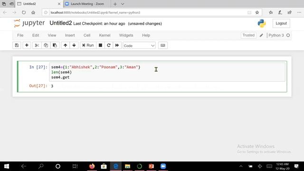Click the Trusted notebook button
Viewport: 304px width, 171px height.
[248, 35]
